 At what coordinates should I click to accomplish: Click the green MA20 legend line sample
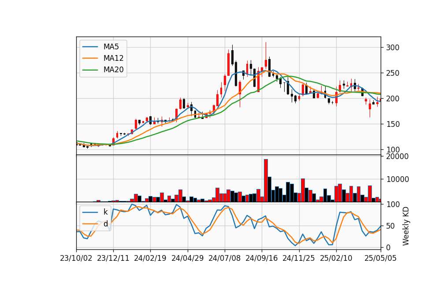pos(90,70)
